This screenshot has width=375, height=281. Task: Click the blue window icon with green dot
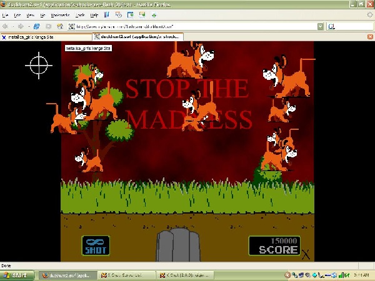pos(131,15)
